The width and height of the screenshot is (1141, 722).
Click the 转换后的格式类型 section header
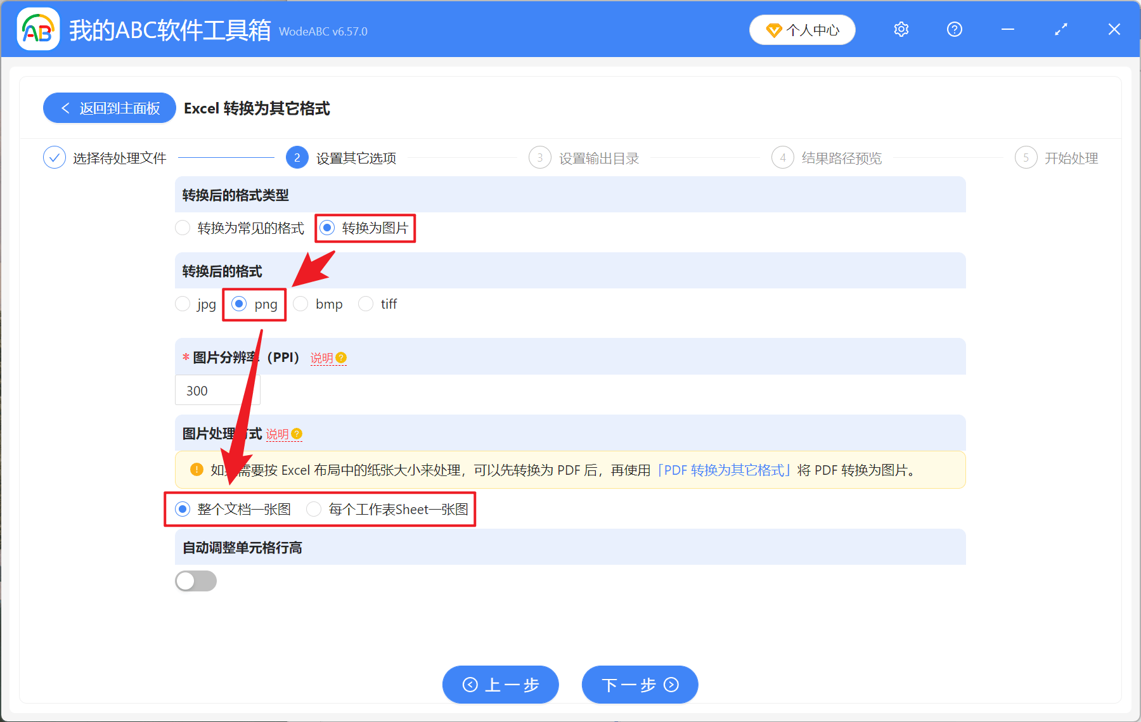(570, 195)
